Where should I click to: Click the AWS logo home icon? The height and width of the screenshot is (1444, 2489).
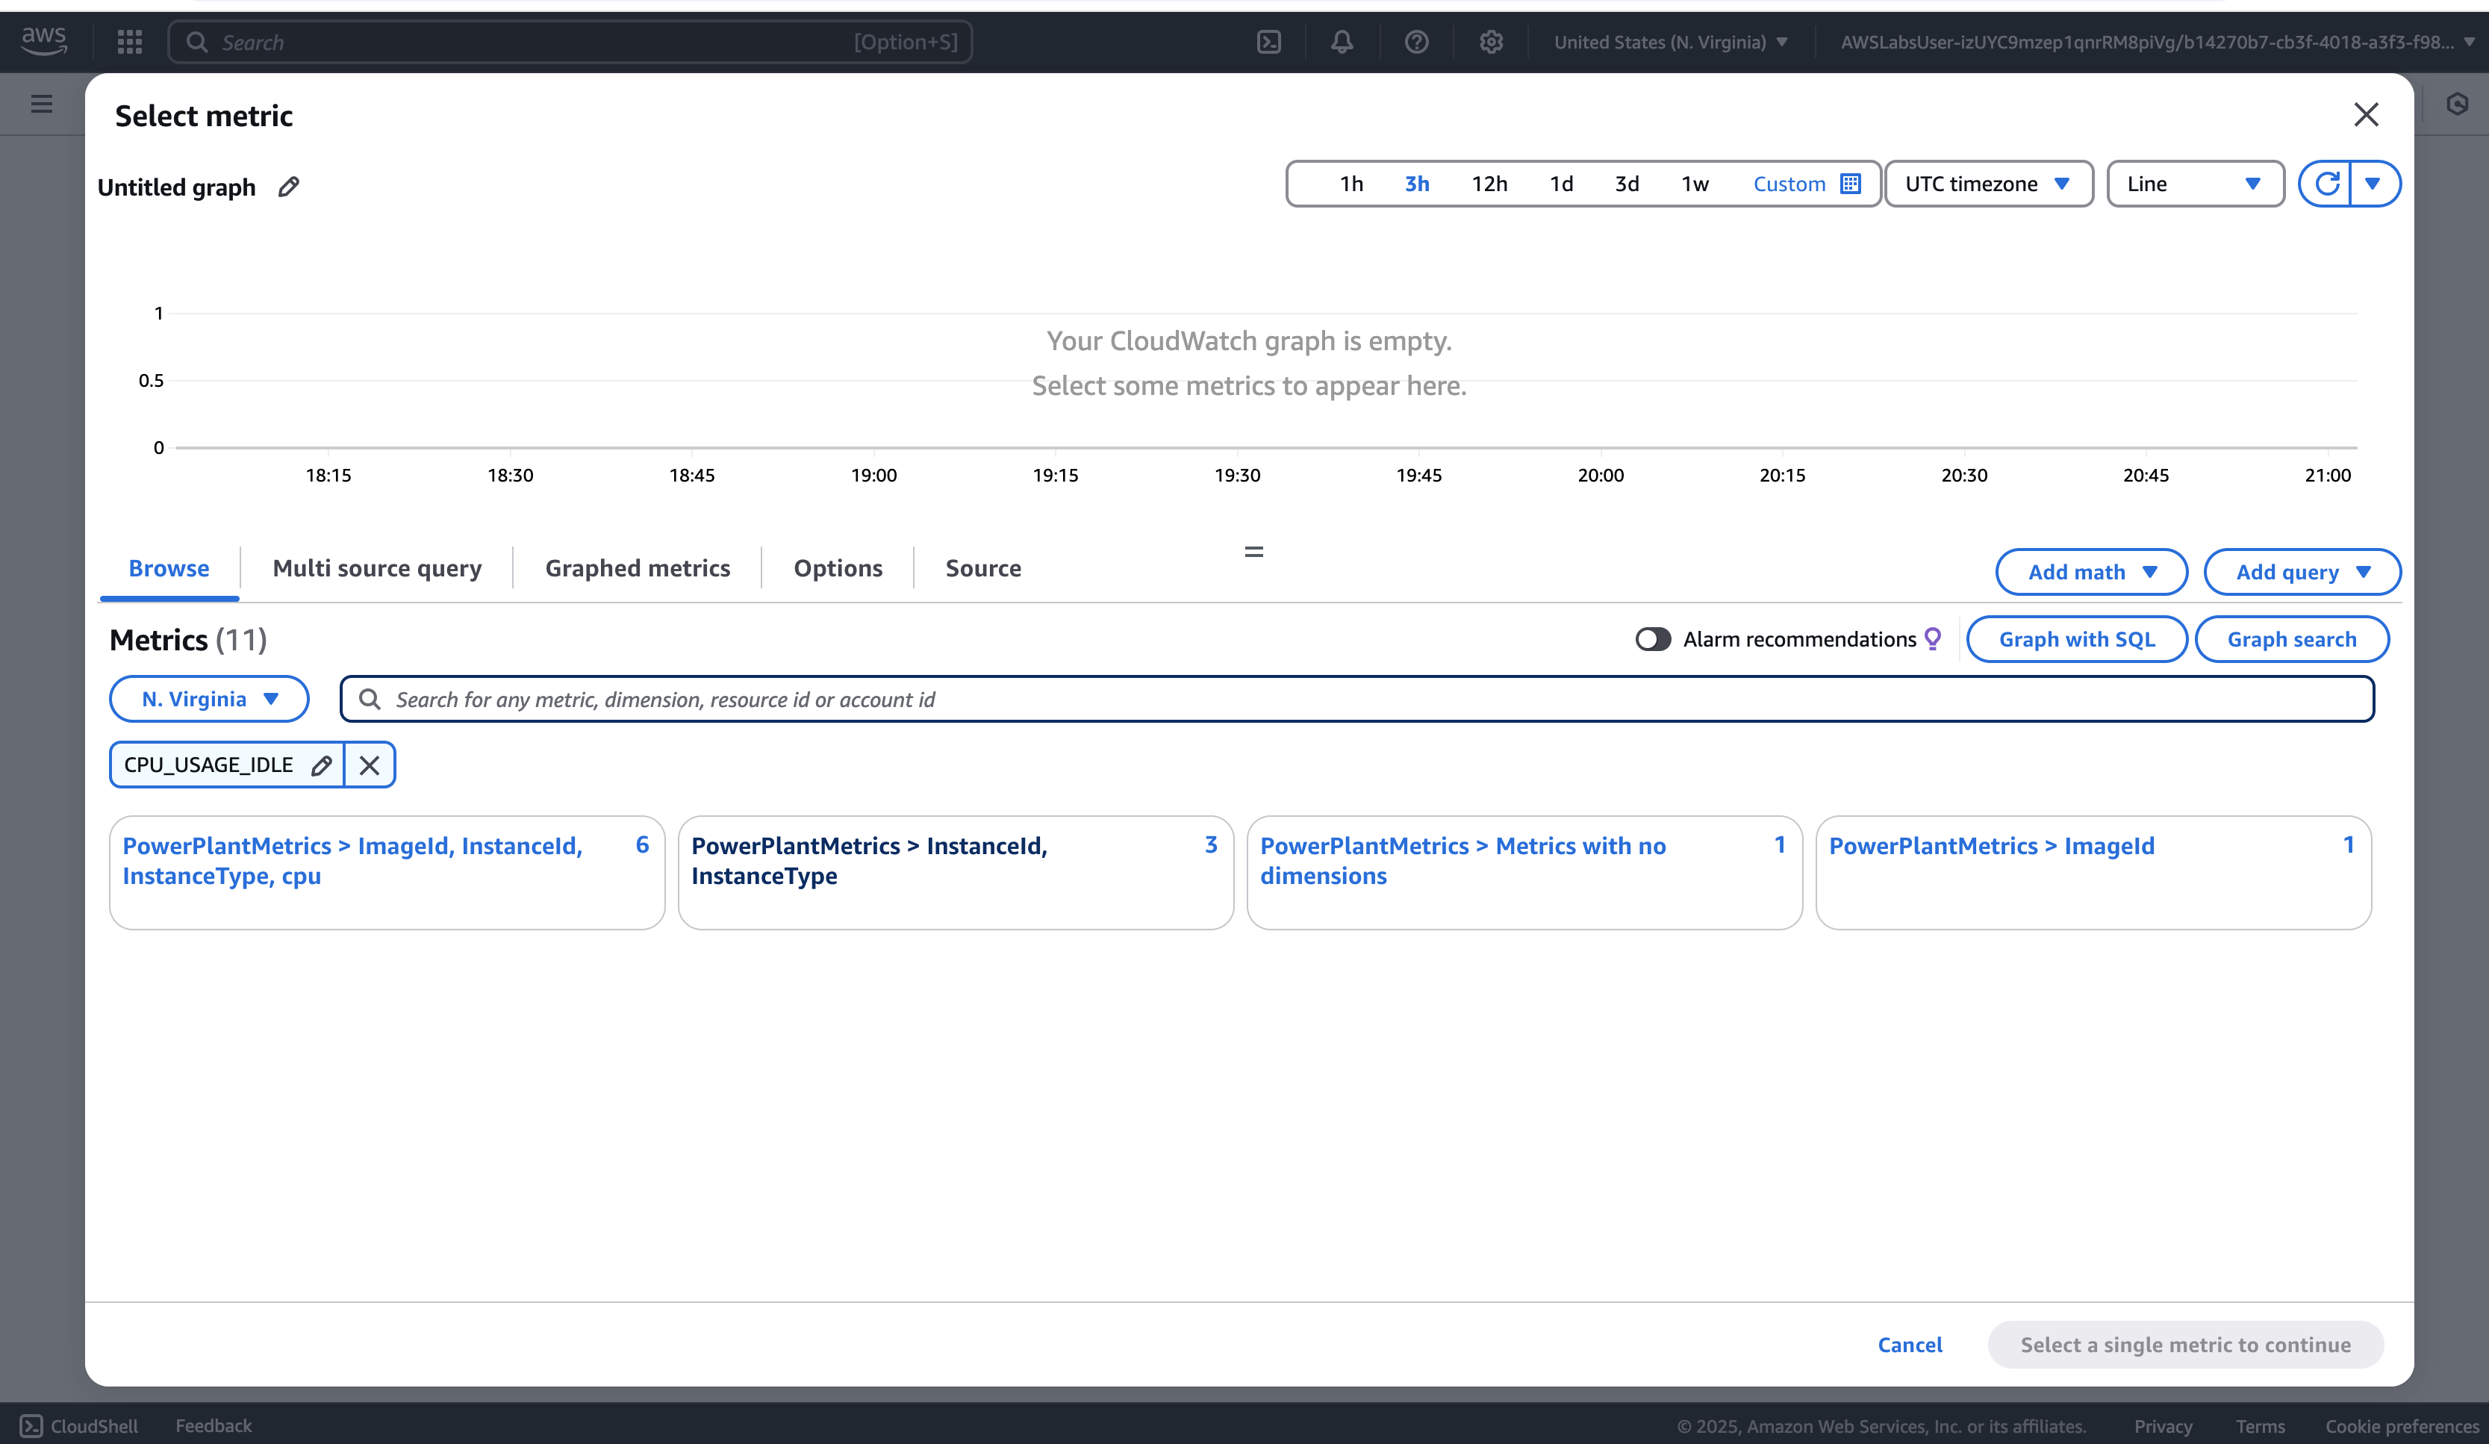point(45,40)
